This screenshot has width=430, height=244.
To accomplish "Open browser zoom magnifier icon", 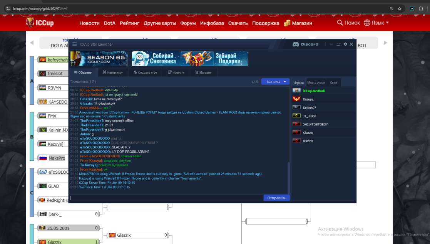I will (392, 8).
